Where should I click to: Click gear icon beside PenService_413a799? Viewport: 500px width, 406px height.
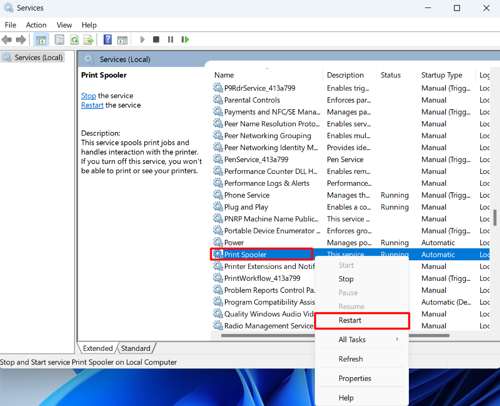click(218, 159)
